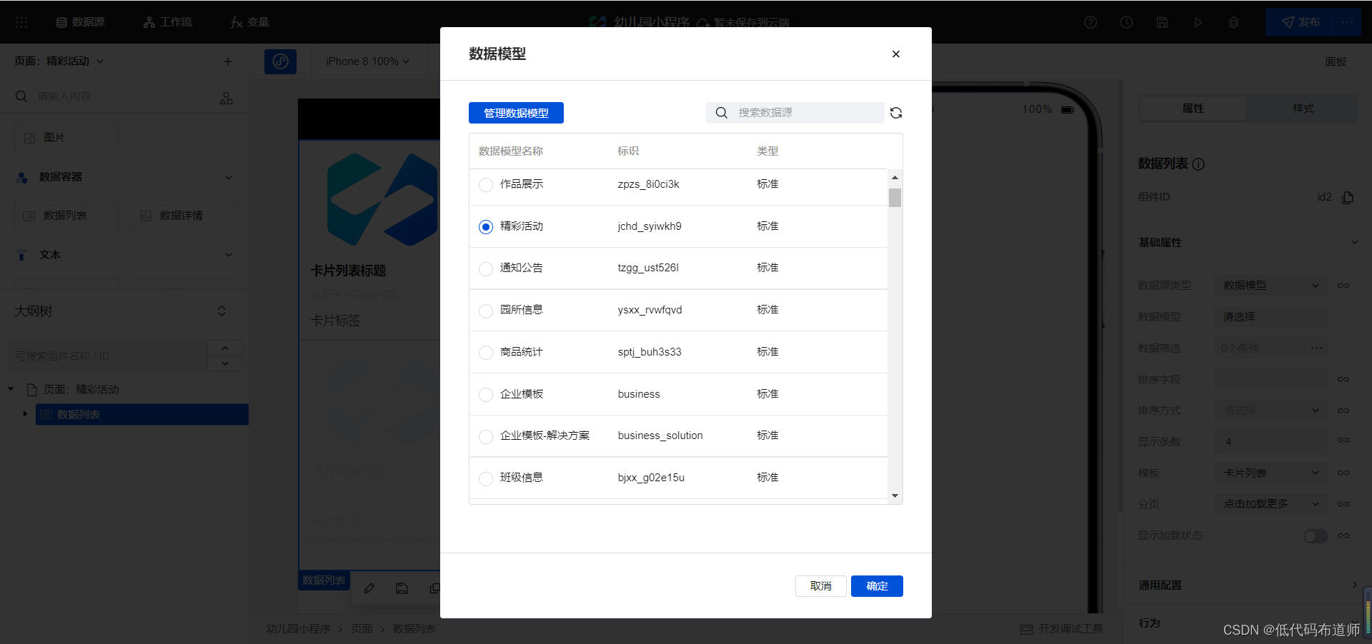Open the more options ellipsis beside 发布
This screenshot has width=1372, height=644.
pos(1347,22)
